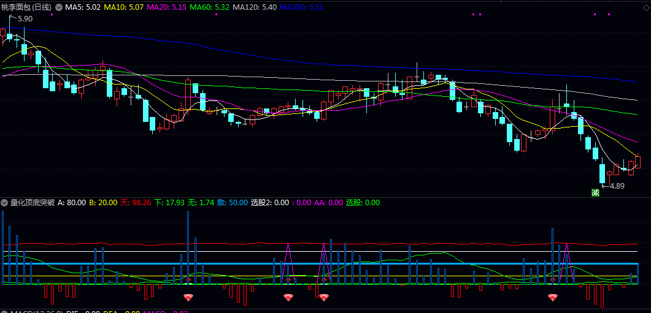This screenshot has height=313, width=651.
Task: Click the magenta MA20: 5.15 label
Action: tap(166, 7)
